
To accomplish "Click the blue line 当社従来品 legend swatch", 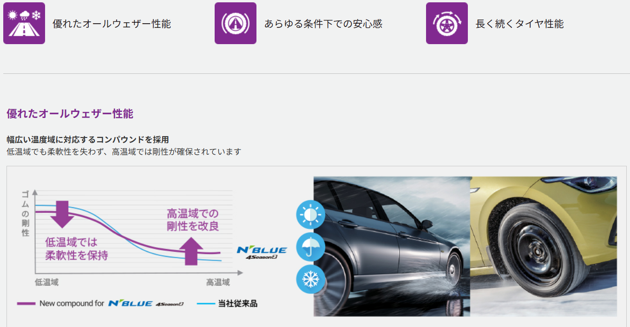I will point(206,304).
